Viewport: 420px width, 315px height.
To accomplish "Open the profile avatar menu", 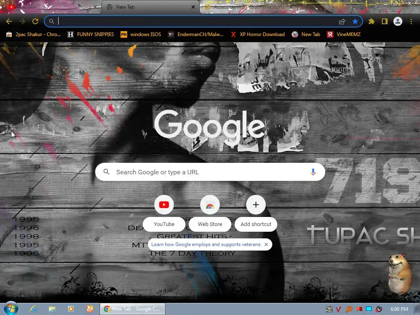I will point(398,21).
